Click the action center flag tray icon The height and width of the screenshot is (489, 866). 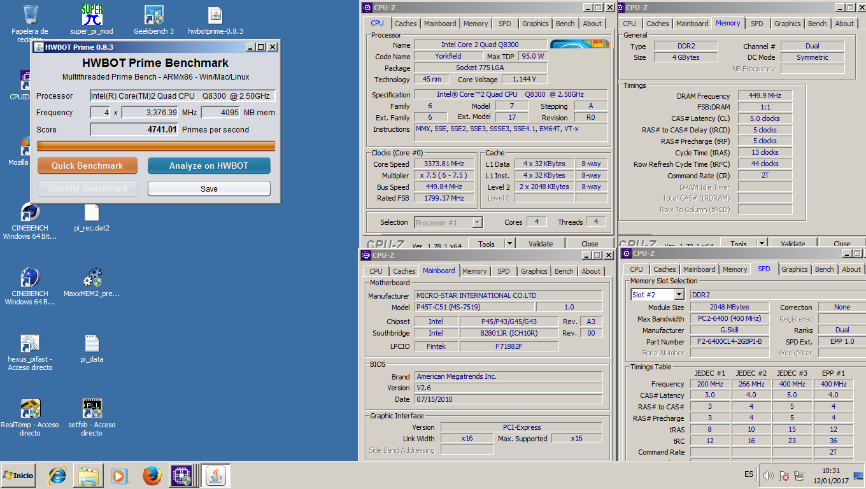pyautogui.click(x=784, y=476)
